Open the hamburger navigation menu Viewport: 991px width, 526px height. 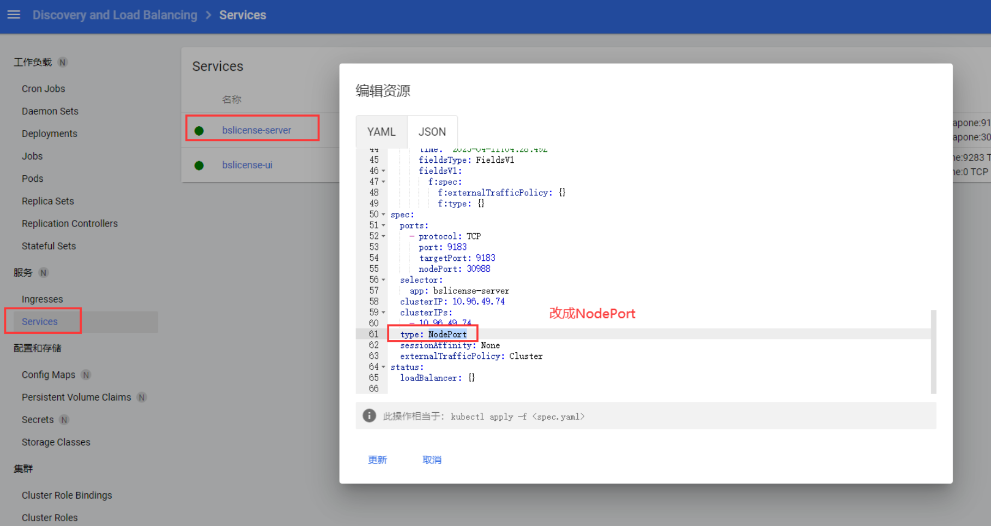pyautogui.click(x=14, y=15)
